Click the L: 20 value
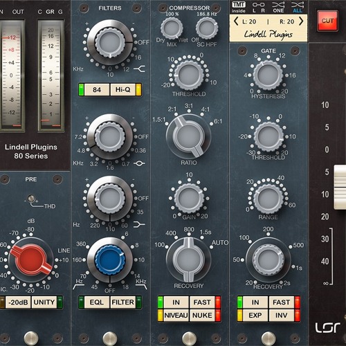The image size is (346, 346). pos(249,21)
